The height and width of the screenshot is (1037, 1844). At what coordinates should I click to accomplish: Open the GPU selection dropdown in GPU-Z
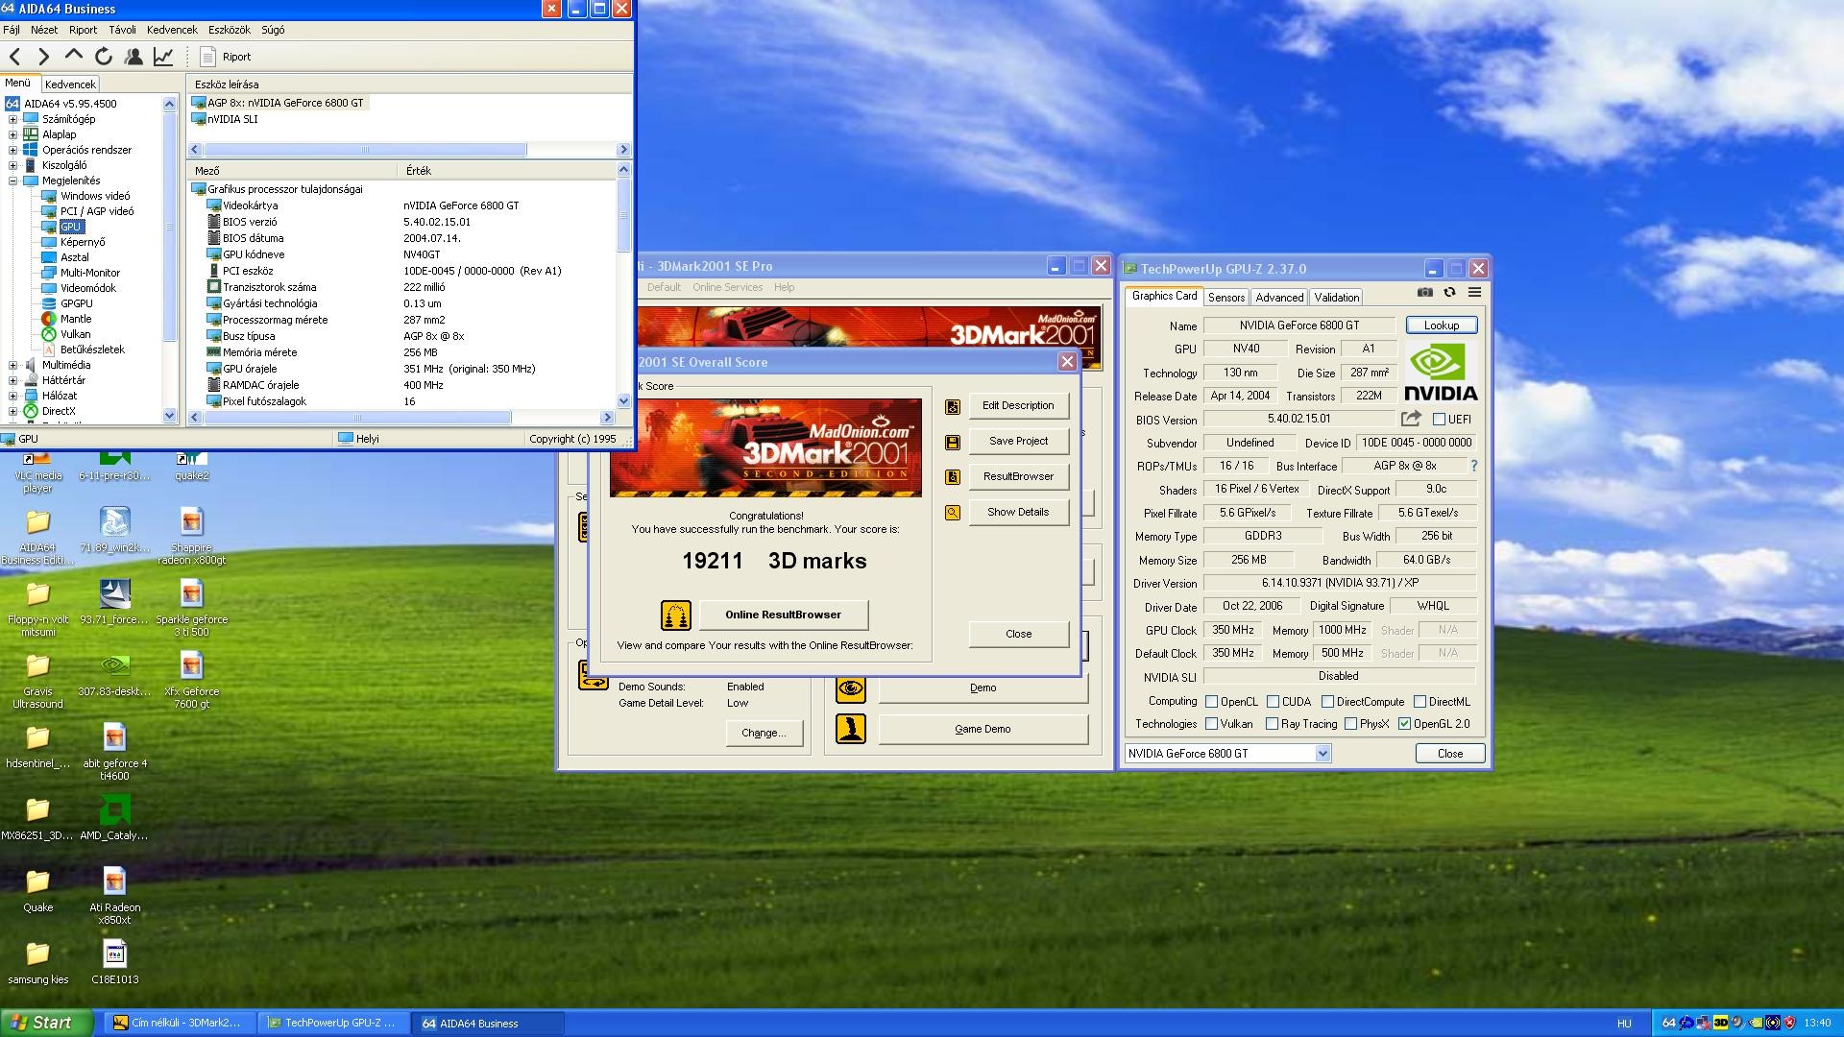click(1322, 754)
